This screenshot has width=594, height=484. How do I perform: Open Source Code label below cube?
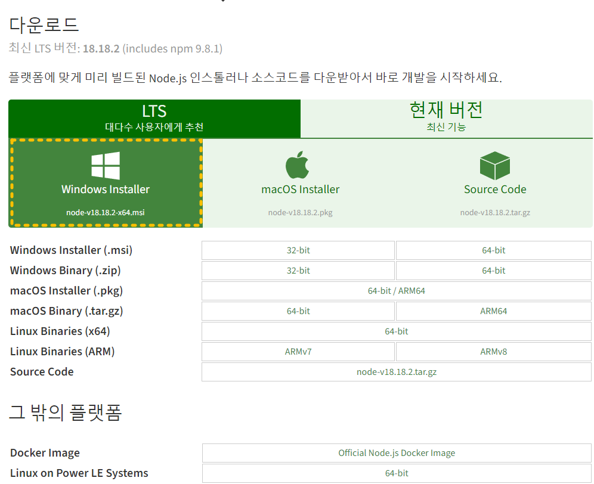(495, 190)
